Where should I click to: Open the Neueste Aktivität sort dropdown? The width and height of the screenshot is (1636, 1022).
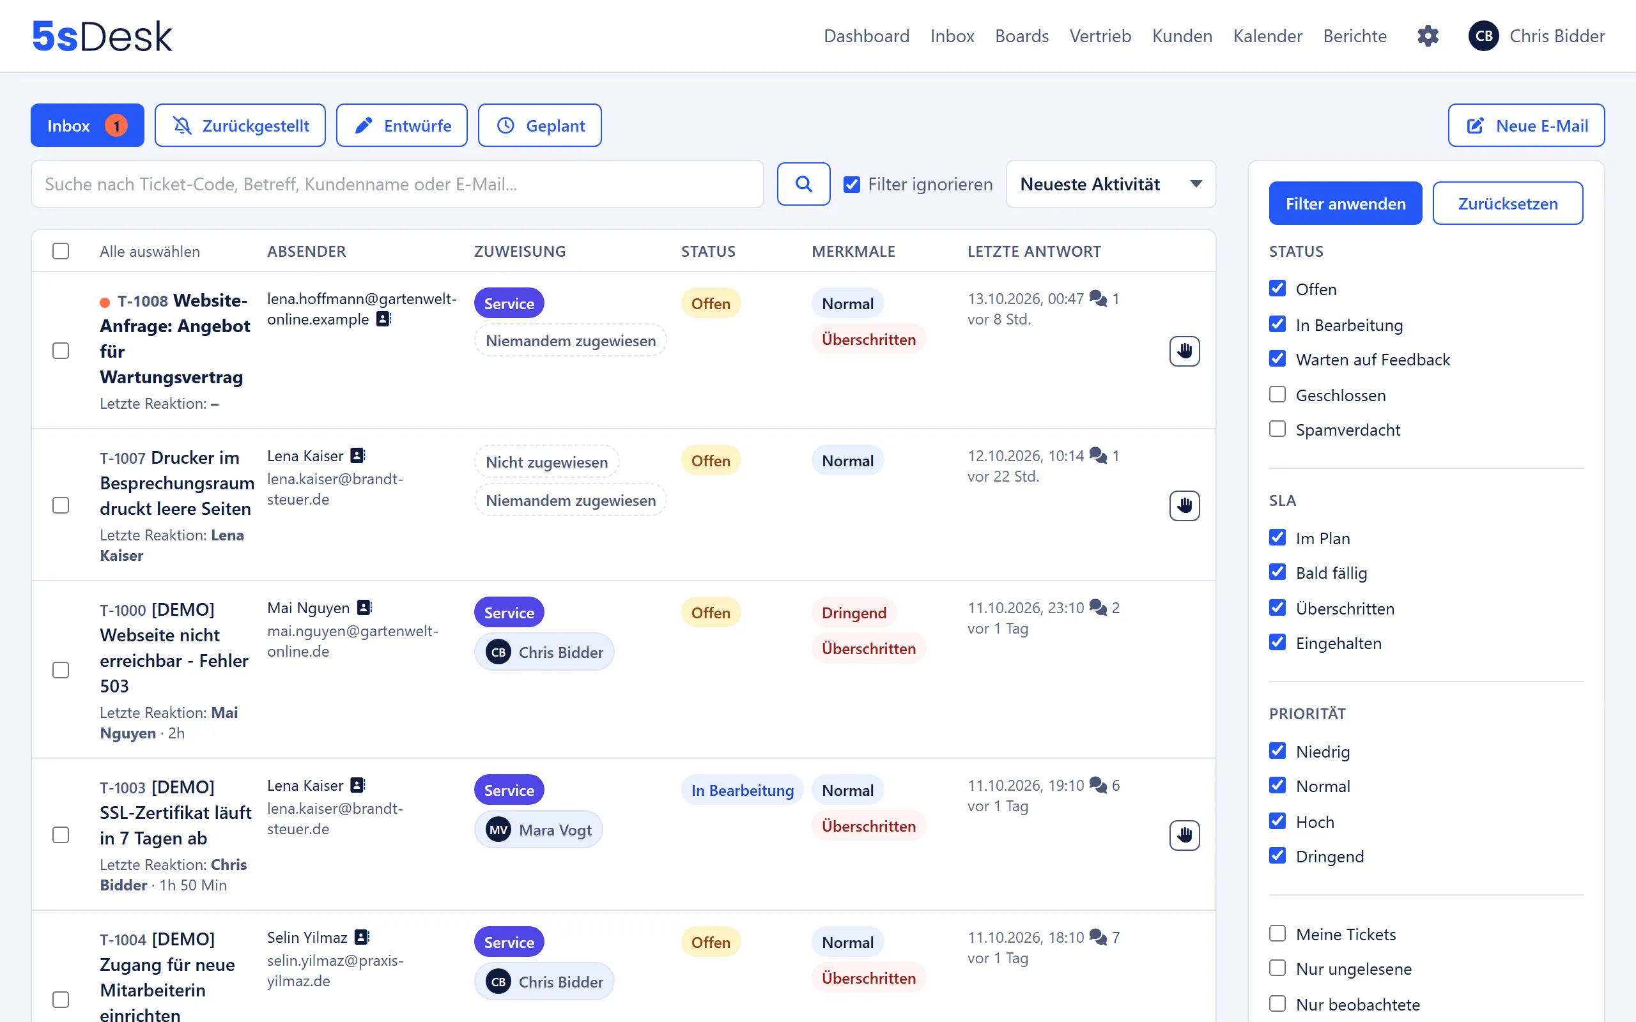(x=1111, y=184)
